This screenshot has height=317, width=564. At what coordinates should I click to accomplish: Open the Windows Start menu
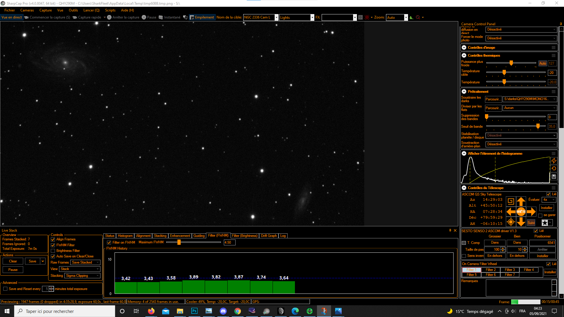click(x=7, y=311)
